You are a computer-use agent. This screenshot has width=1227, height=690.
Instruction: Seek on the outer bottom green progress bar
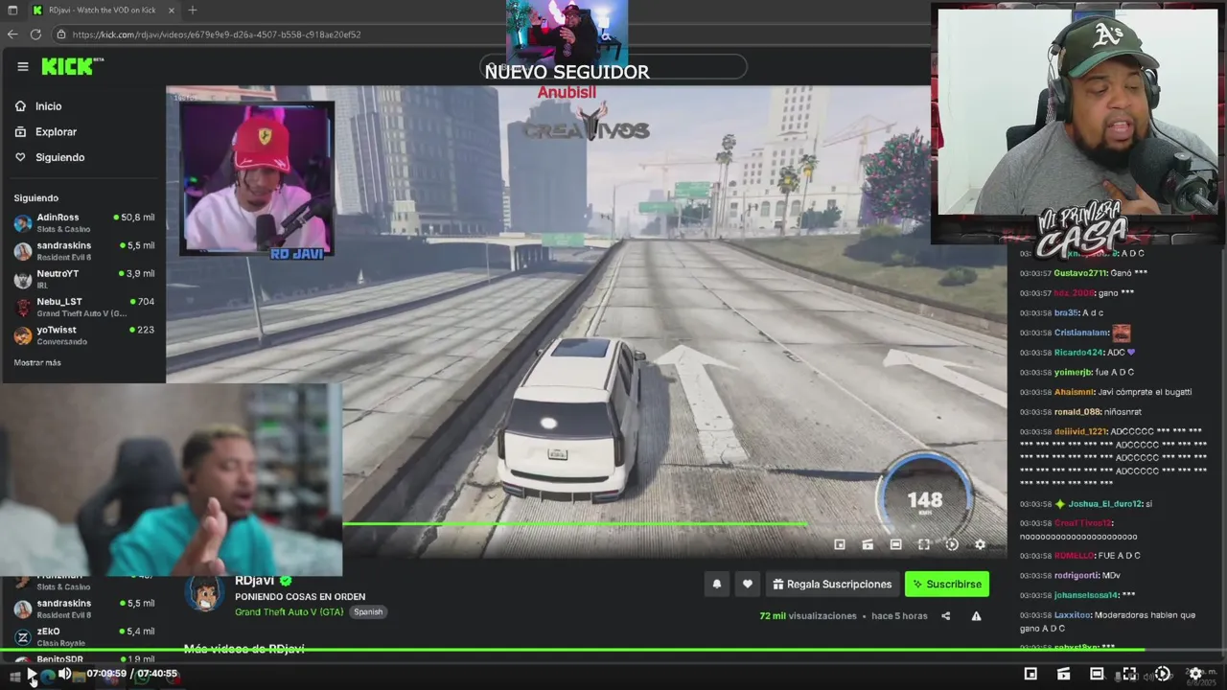(x=613, y=651)
